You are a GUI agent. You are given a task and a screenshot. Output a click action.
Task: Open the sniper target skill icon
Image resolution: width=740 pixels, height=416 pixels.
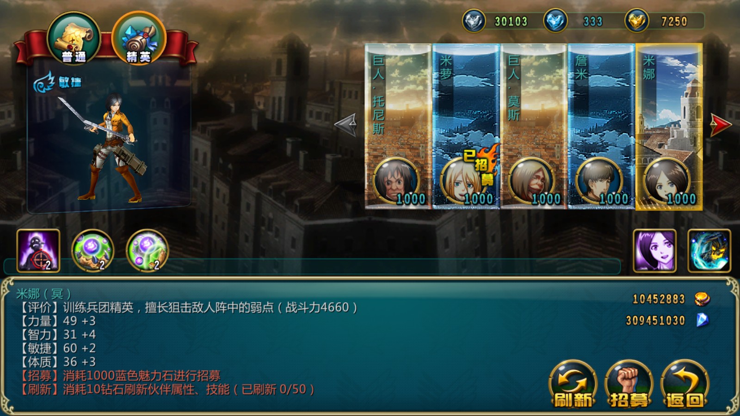[38, 251]
